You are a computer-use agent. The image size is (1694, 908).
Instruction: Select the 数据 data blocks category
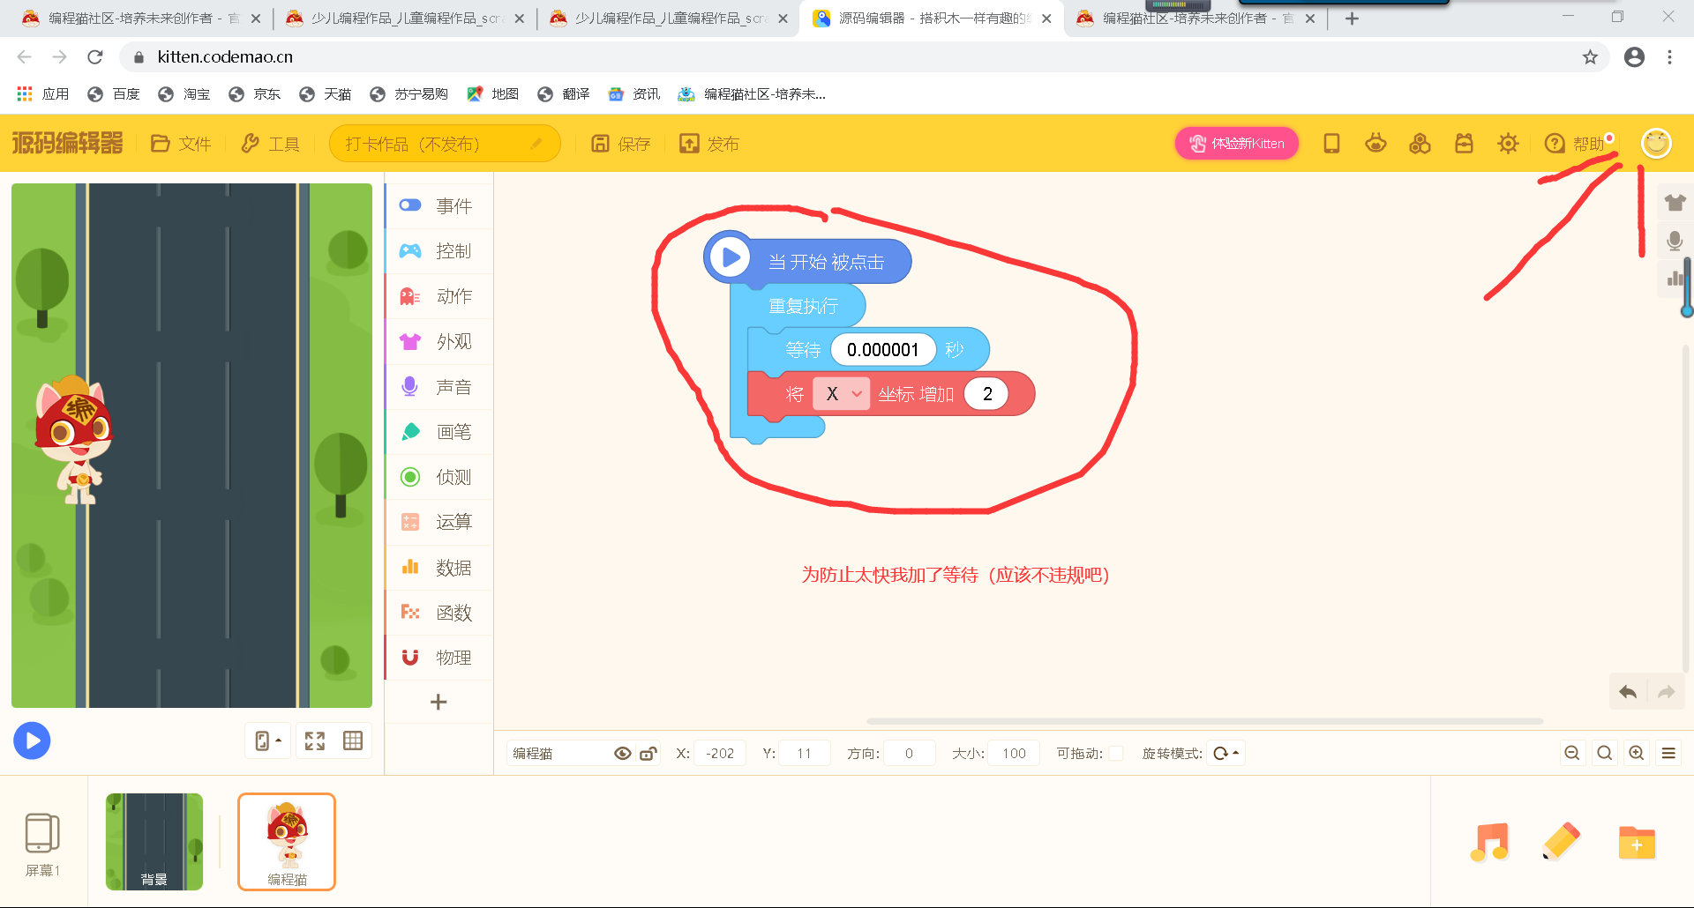pos(438,568)
